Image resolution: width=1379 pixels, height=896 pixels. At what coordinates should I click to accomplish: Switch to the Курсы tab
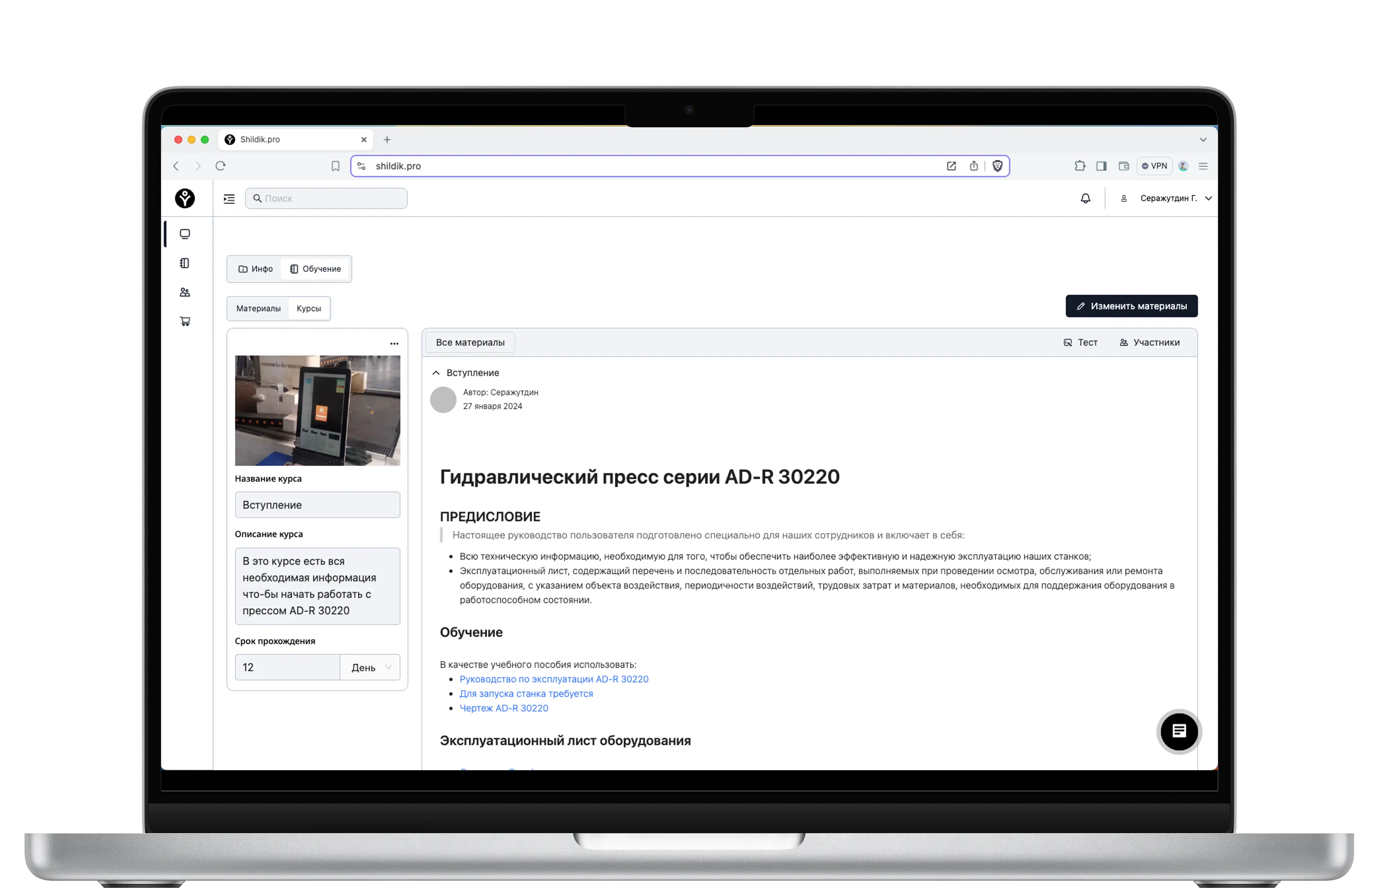[309, 309]
